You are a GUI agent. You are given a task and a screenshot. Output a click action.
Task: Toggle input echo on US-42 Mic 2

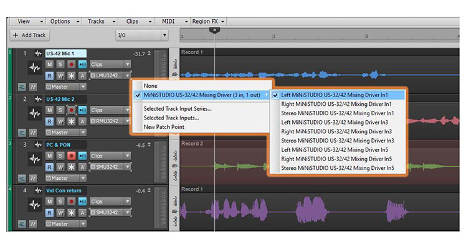click(x=82, y=110)
